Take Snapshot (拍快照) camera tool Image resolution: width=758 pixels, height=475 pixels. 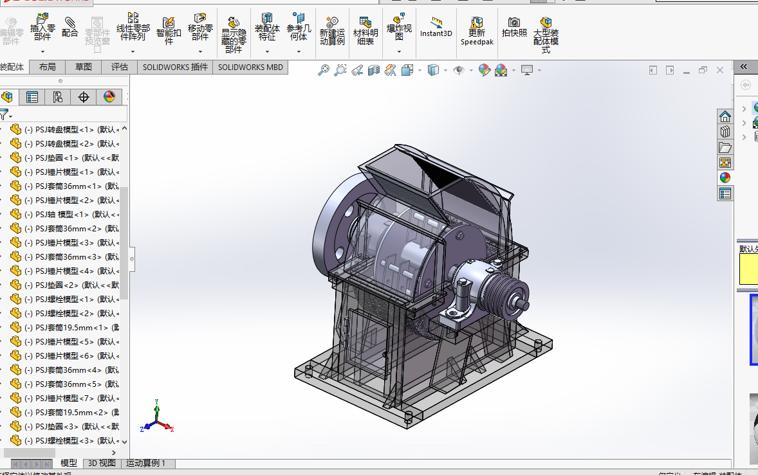pos(514,27)
